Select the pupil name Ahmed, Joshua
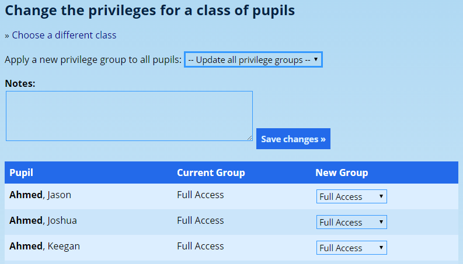 pyautogui.click(x=43, y=221)
